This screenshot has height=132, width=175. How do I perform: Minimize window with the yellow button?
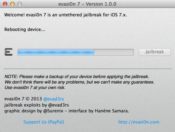[x=12, y=4]
